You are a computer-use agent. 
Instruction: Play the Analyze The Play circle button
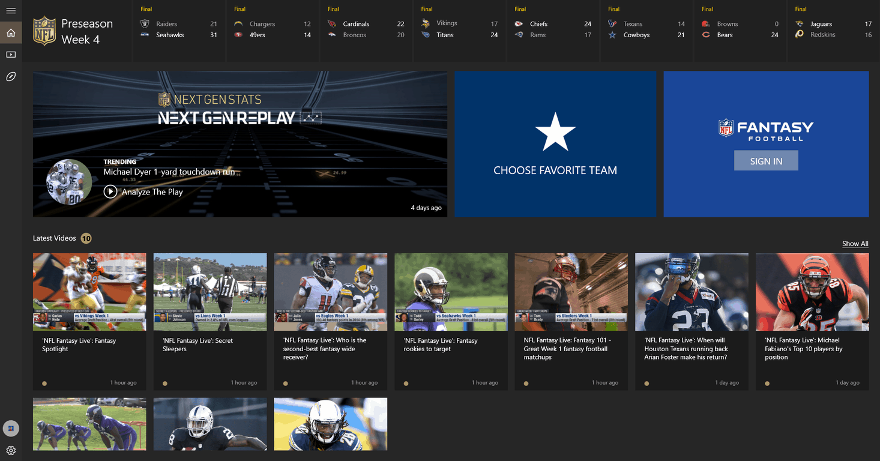(110, 191)
